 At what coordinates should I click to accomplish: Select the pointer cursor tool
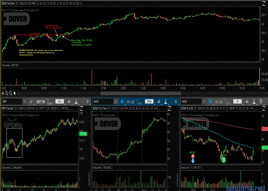(x=15, y=93)
